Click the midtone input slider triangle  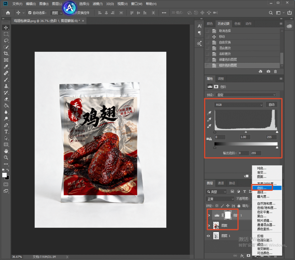pyautogui.click(x=246, y=132)
